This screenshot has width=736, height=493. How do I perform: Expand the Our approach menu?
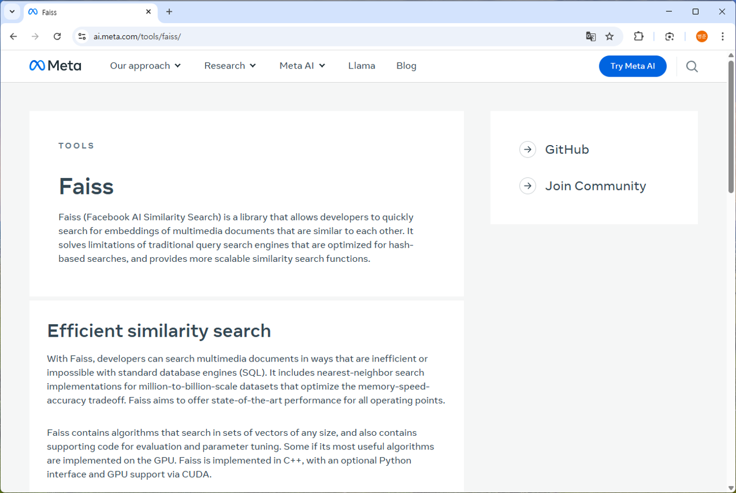[146, 66]
